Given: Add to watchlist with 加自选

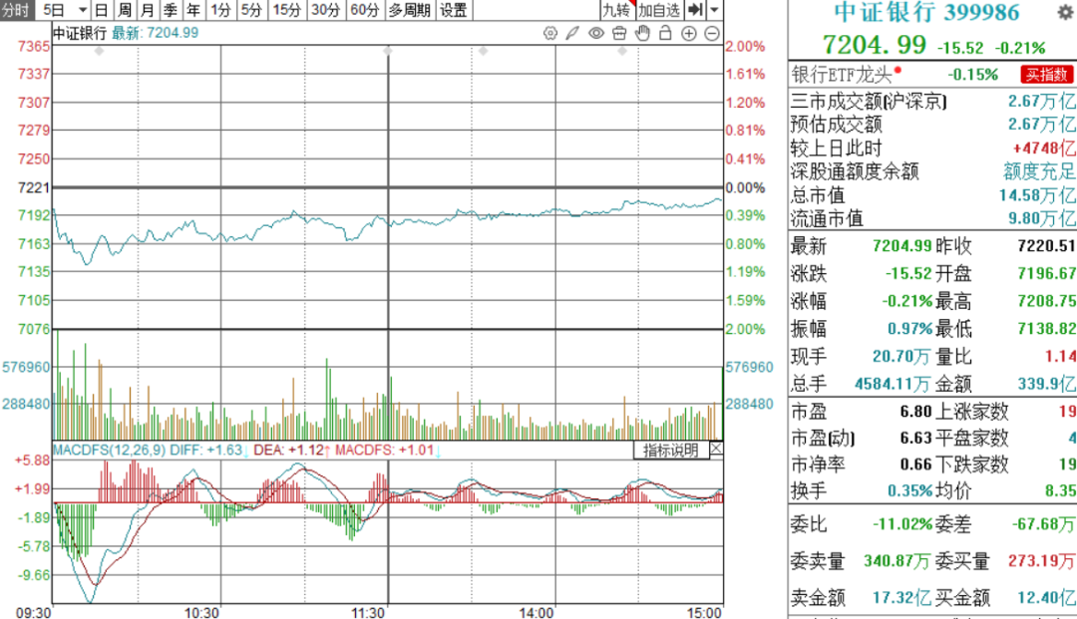Looking at the screenshot, I should click(x=659, y=11).
